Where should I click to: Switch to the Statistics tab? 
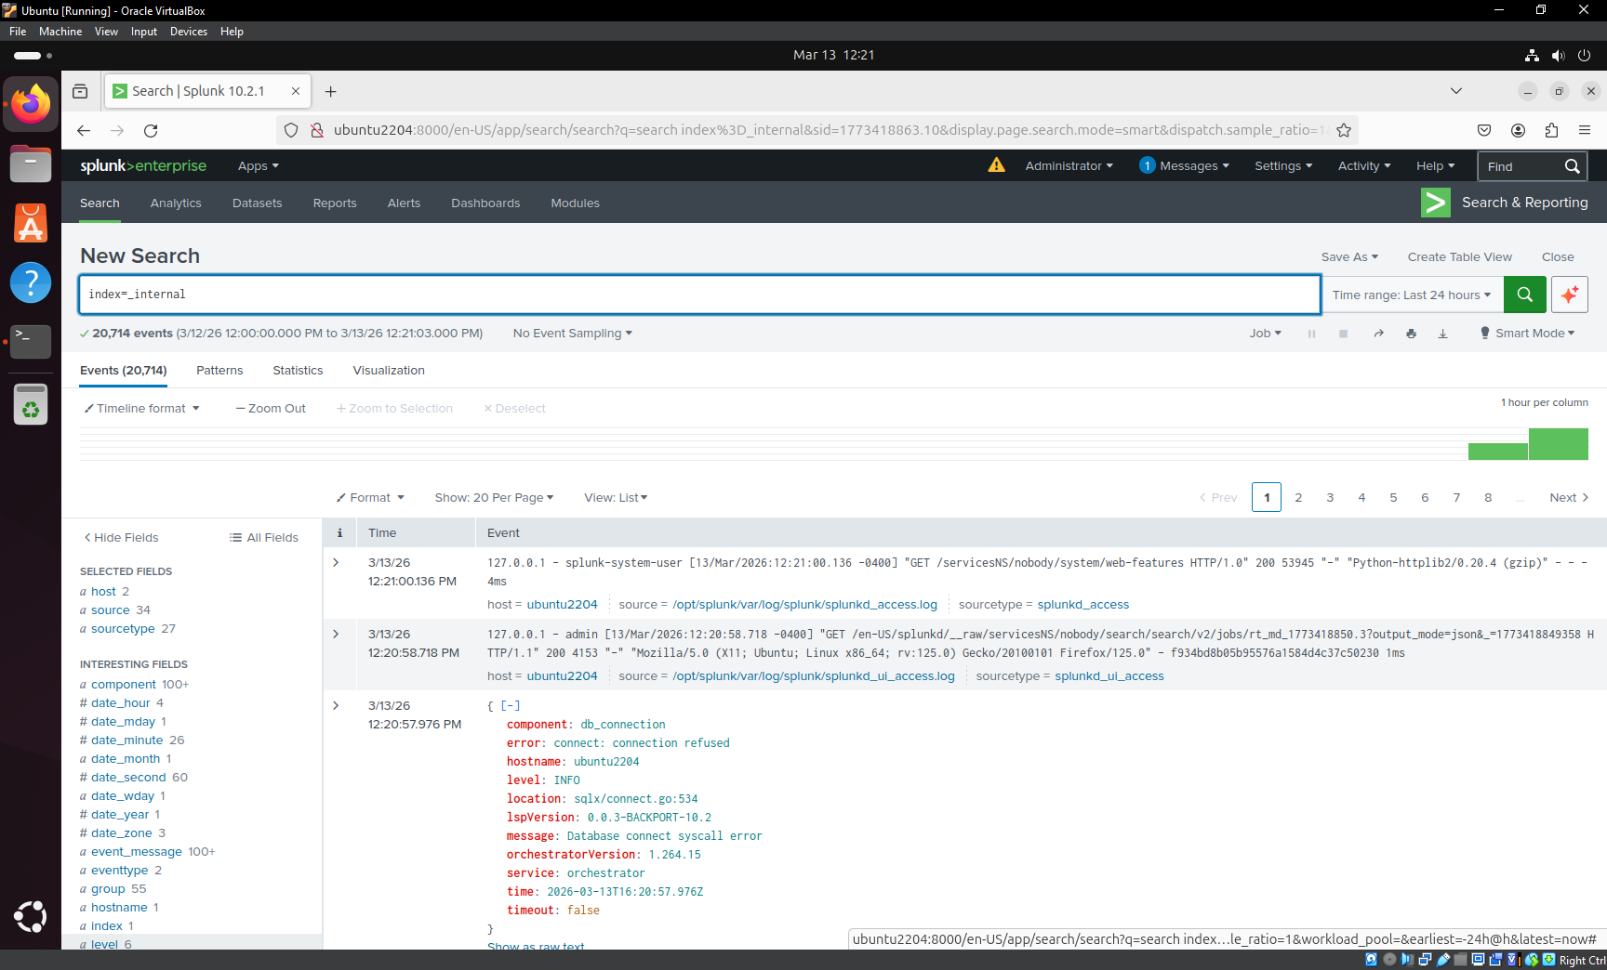pyautogui.click(x=298, y=370)
